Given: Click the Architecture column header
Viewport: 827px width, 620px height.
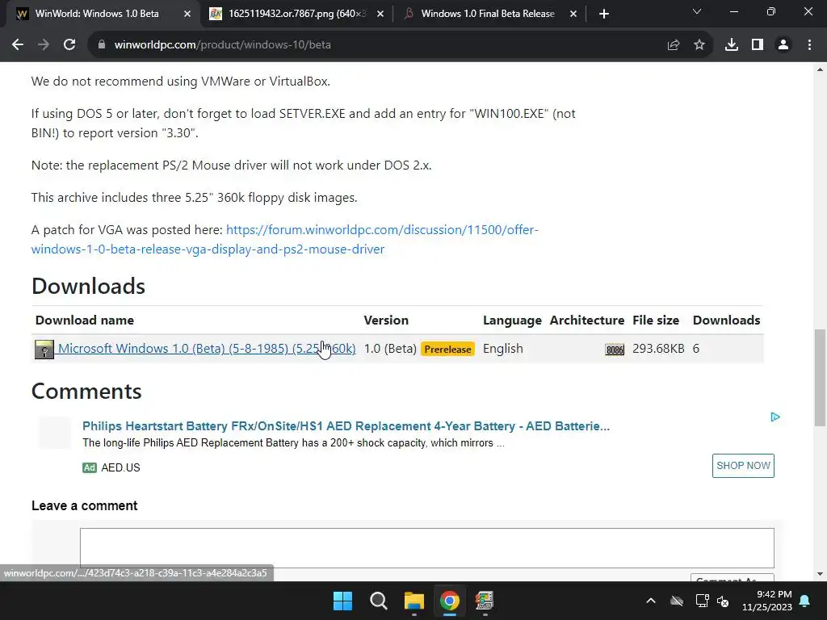Looking at the screenshot, I should pyautogui.click(x=586, y=320).
